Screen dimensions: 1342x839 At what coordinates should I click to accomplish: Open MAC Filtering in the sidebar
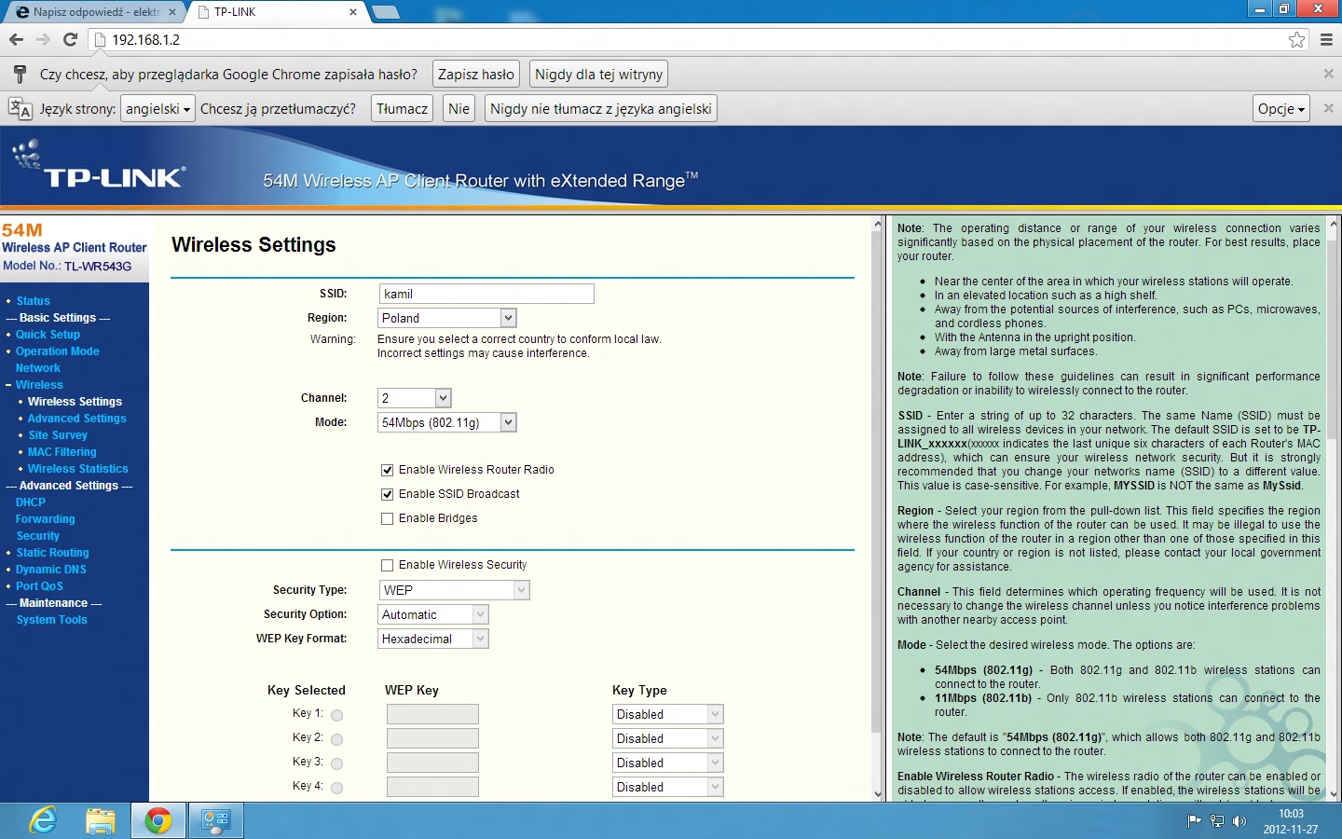[x=62, y=452]
